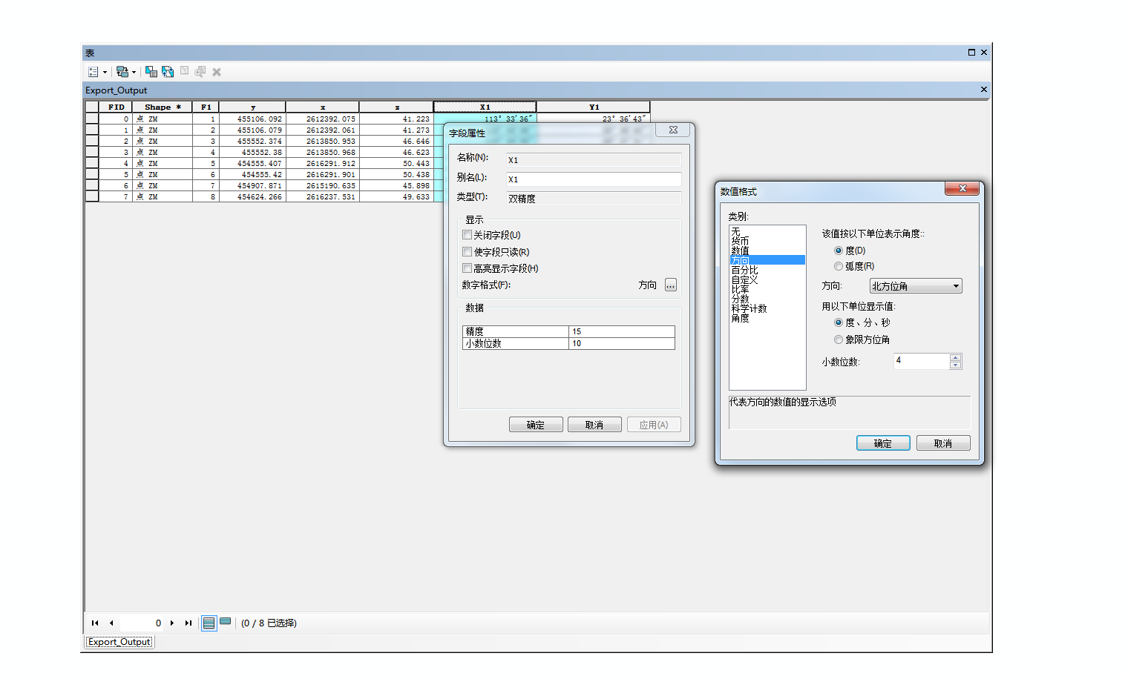This screenshot has width=1125, height=676.
Task: Maximize the table window
Action: coord(971,53)
